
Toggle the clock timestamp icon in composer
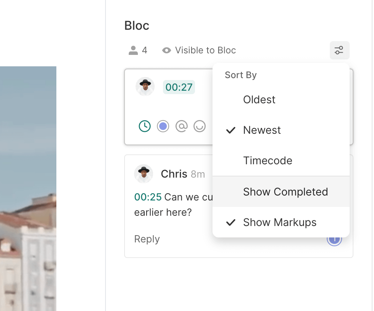(x=145, y=126)
